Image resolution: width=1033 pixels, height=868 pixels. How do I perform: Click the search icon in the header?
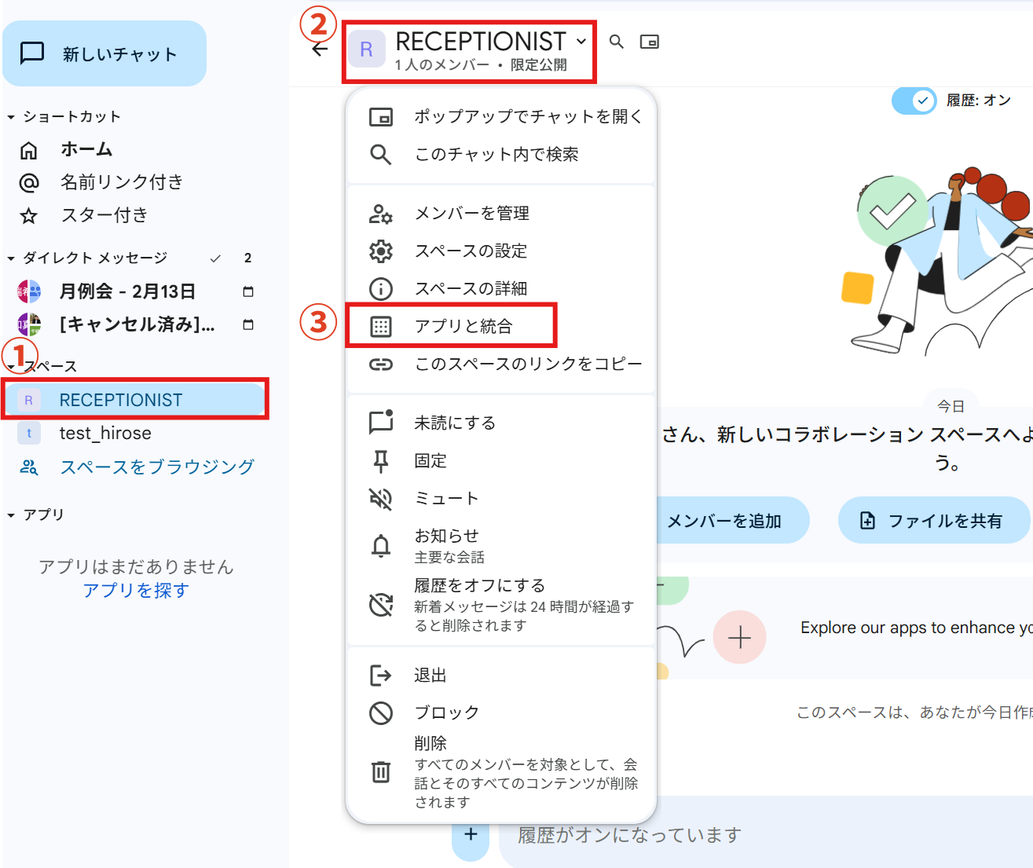(617, 42)
